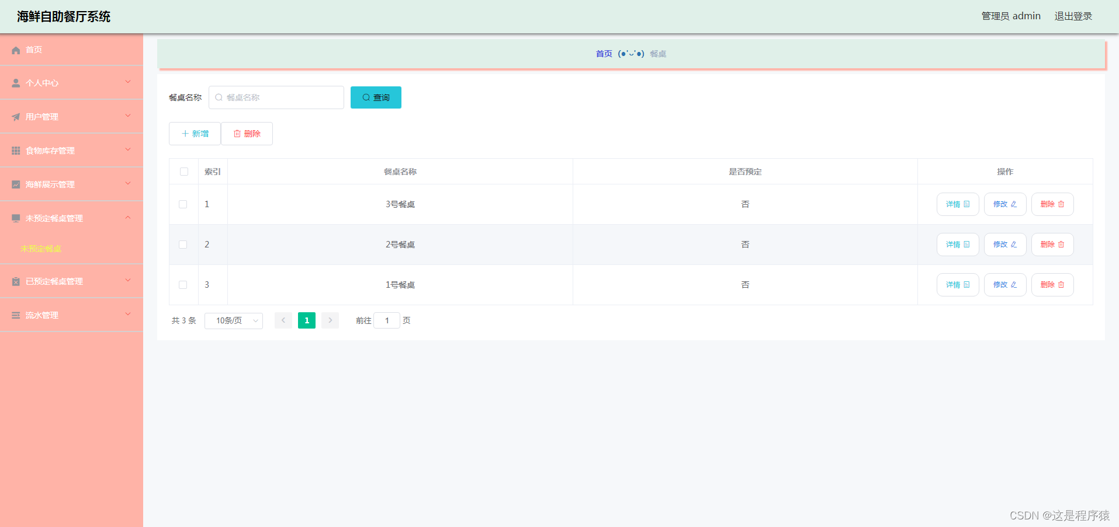This screenshot has width=1119, height=527.
Task: Click the home icon beside 首页 in sidebar
Action: coord(16,50)
